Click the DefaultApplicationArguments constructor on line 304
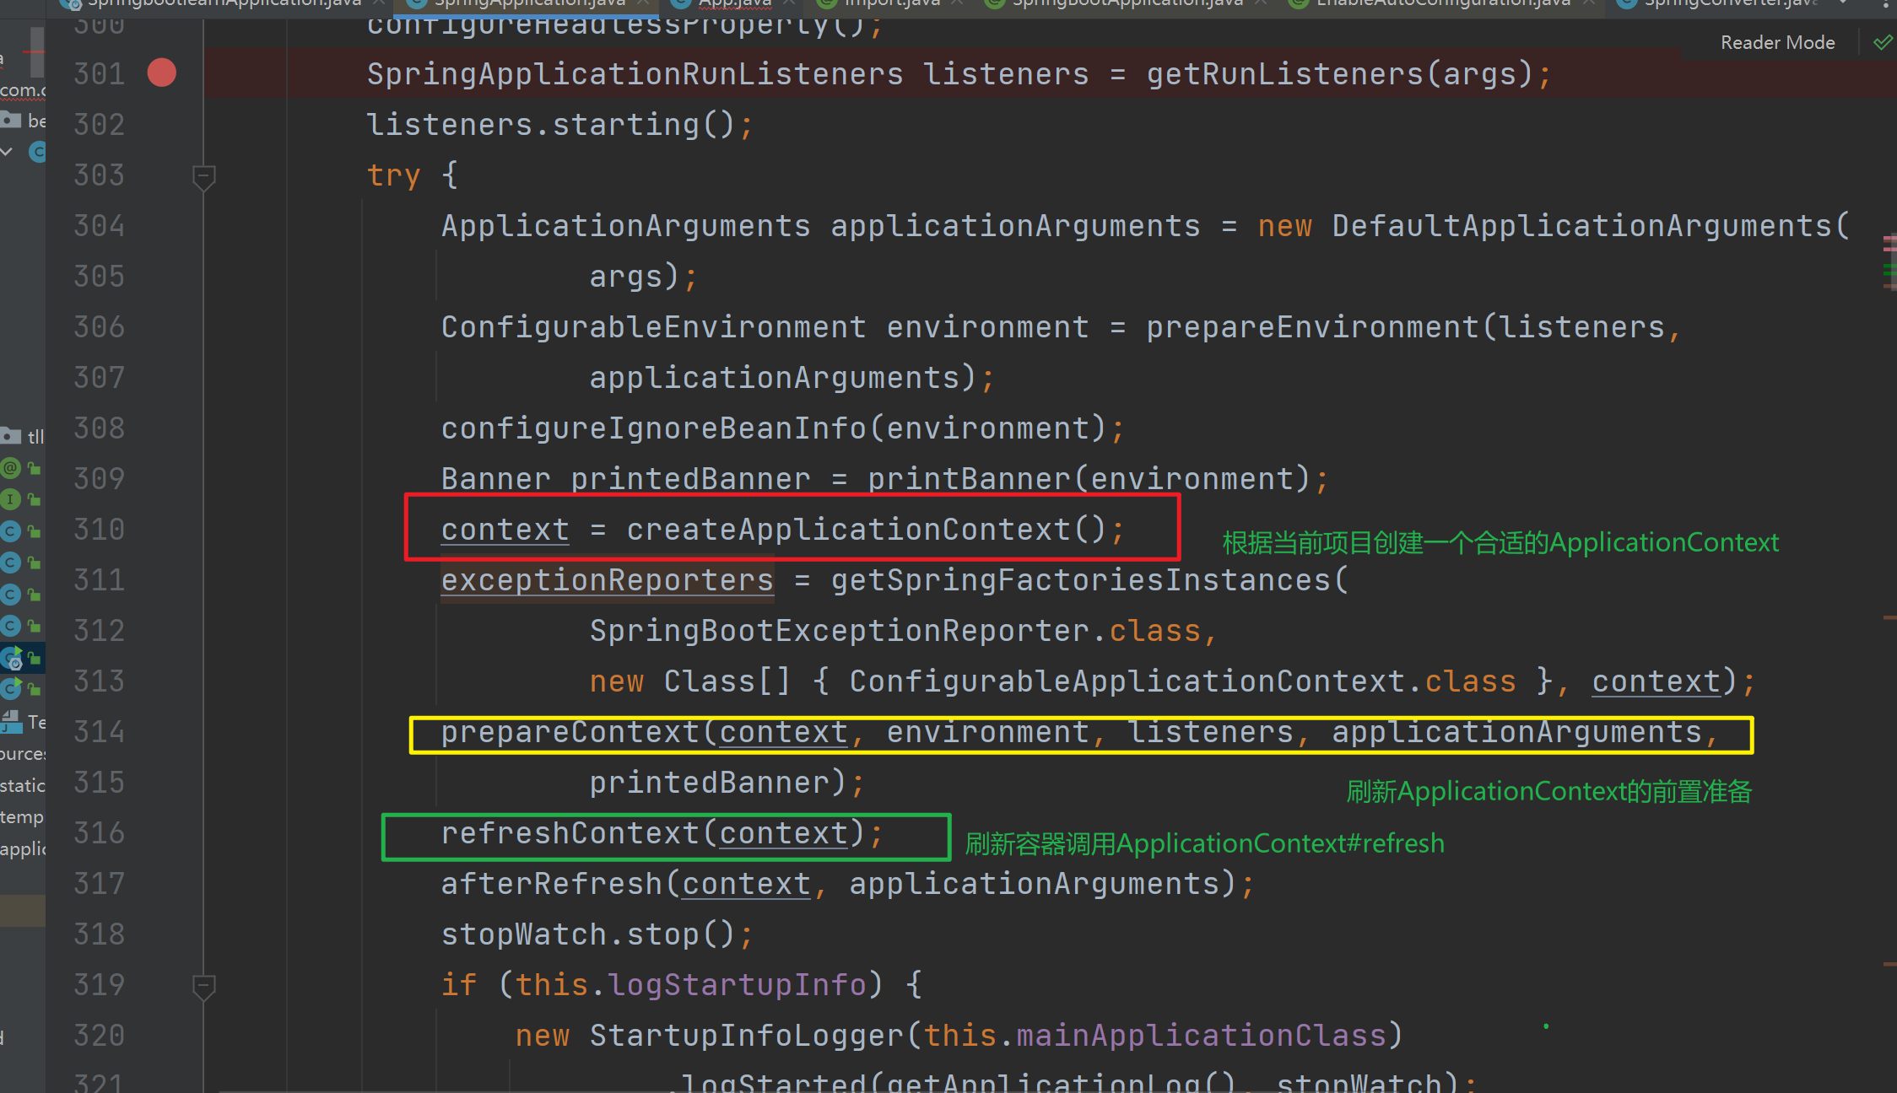Viewport: 1897px width, 1093px height. [1582, 226]
